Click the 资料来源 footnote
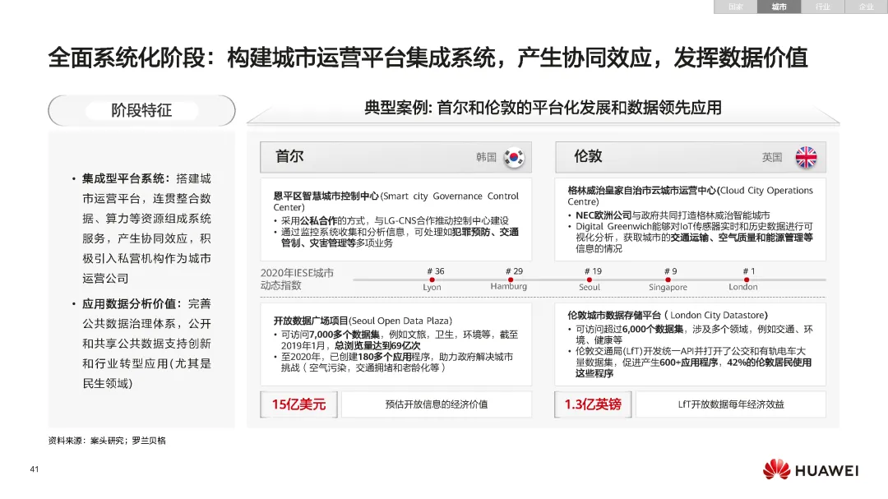The image size is (888, 499). tap(107, 441)
